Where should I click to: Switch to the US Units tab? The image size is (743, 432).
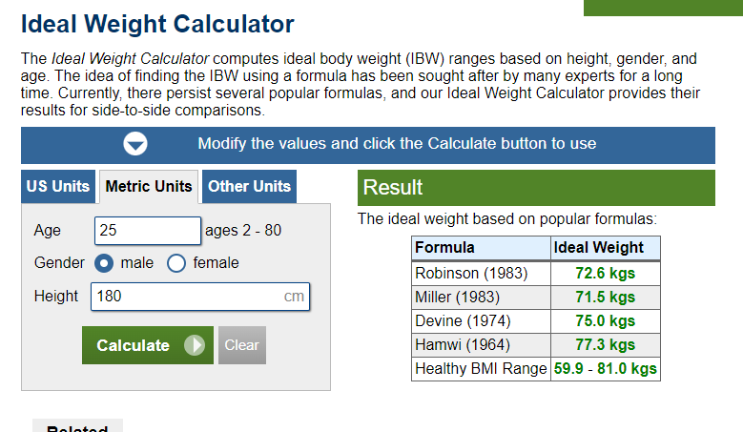[x=58, y=186]
